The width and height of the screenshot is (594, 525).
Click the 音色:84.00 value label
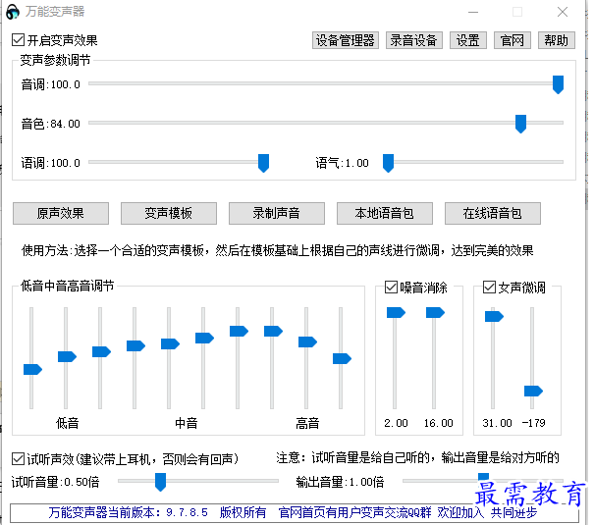[x=51, y=124]
